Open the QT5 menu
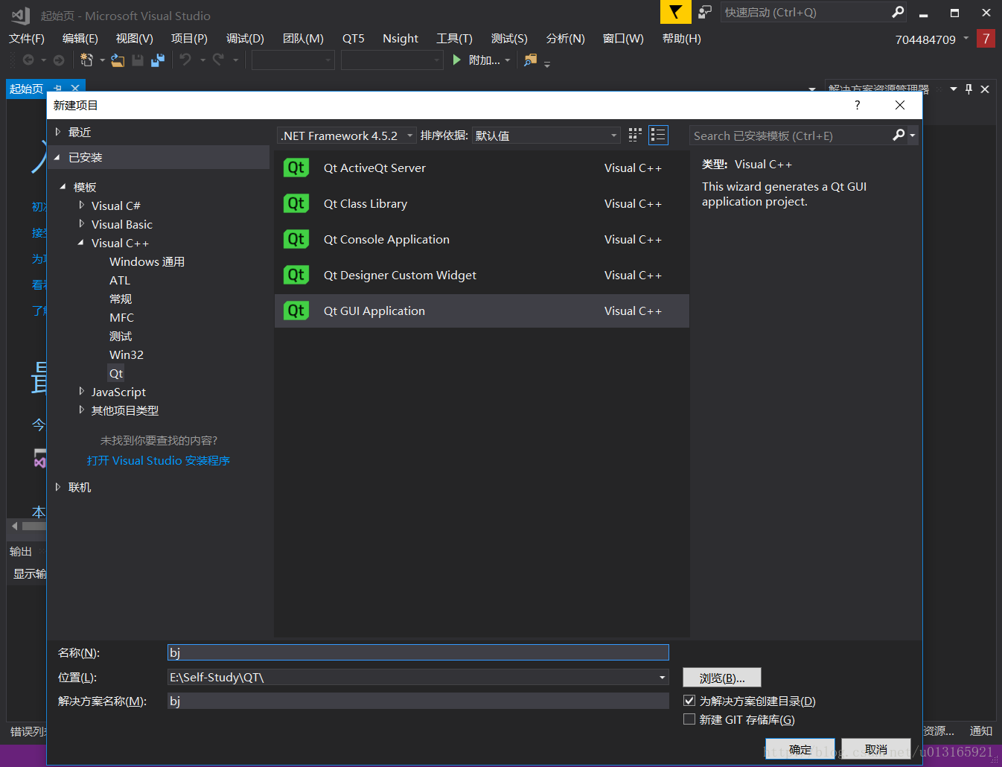Viewport: 1002px width, 767px height. tap(354, 38)
